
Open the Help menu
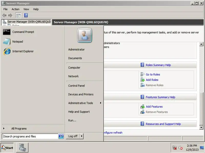[36, 9]
